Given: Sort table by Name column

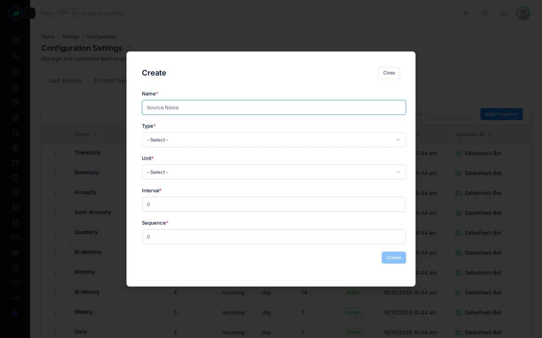Looking at the screenshot, I should click(86, 134).
